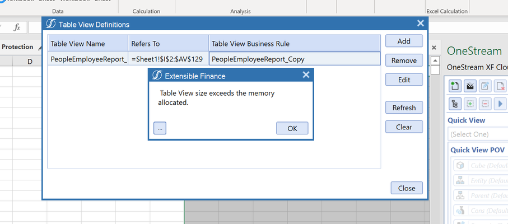Click the Data ribbon group label
The height and width of the screenshot is (224, 508).
pos(58,11)
